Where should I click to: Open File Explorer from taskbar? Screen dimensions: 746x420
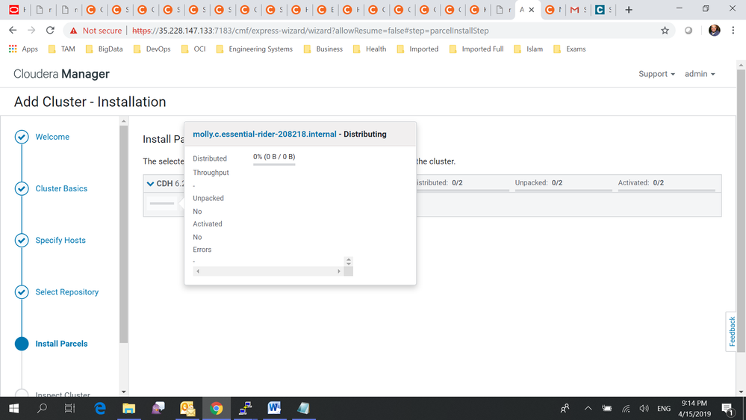[129, 408]
